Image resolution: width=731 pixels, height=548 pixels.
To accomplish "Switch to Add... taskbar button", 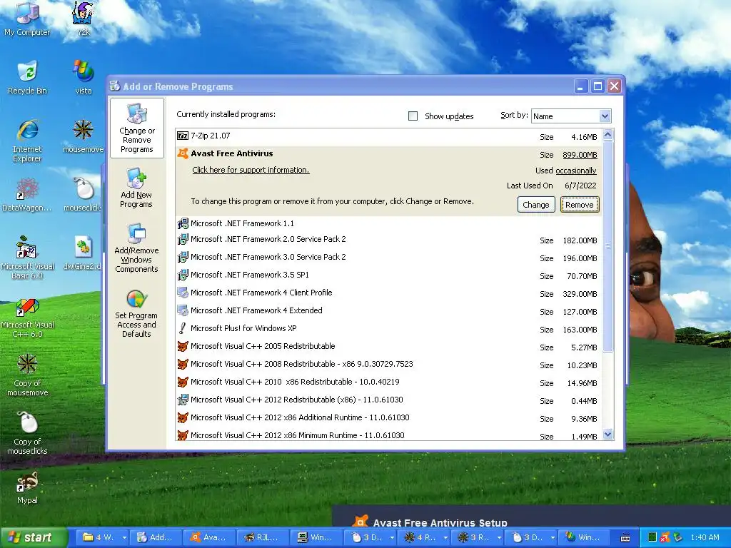I will [x=156, y=537].
